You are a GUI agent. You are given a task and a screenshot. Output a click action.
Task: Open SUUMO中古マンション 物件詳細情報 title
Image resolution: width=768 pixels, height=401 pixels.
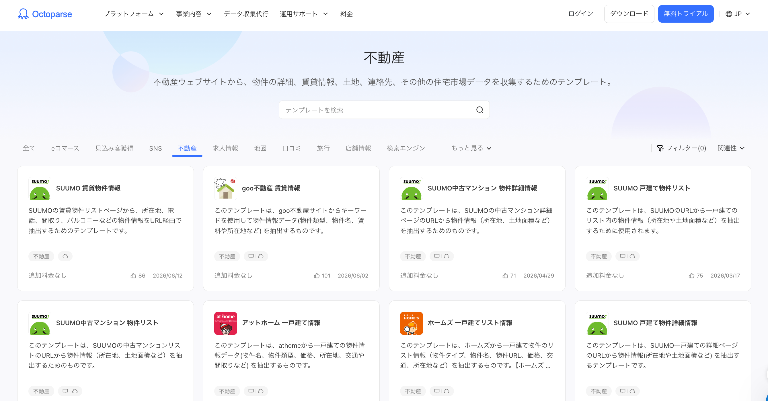482,188
